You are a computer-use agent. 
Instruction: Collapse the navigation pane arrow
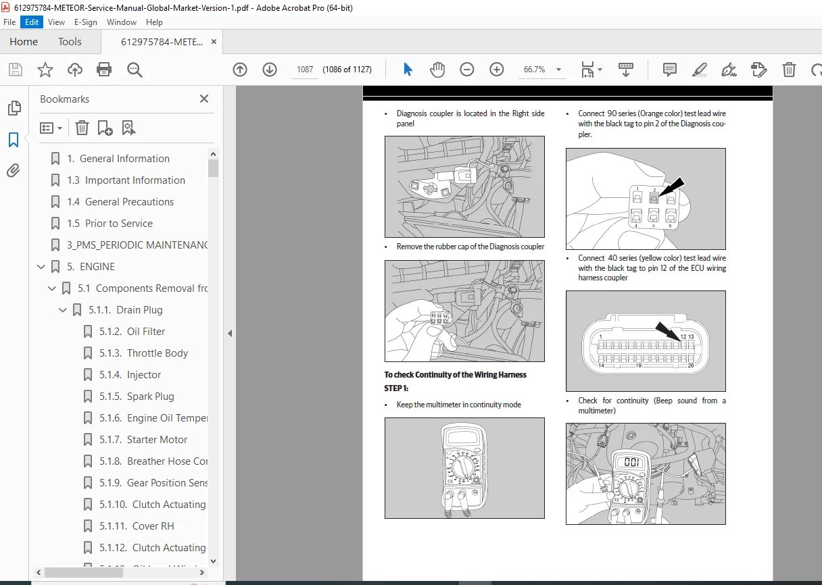230,333
